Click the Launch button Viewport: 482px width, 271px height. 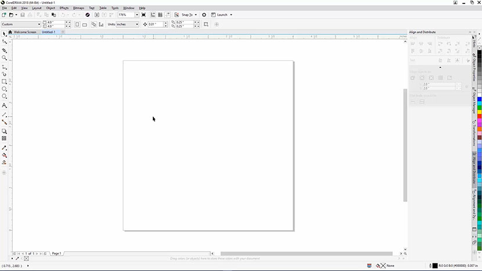[x=223, y=15]
